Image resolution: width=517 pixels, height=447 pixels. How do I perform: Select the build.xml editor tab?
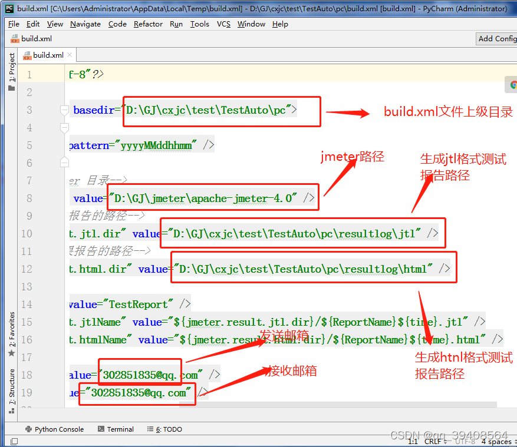pyautogui.click(x=48, y=55)
